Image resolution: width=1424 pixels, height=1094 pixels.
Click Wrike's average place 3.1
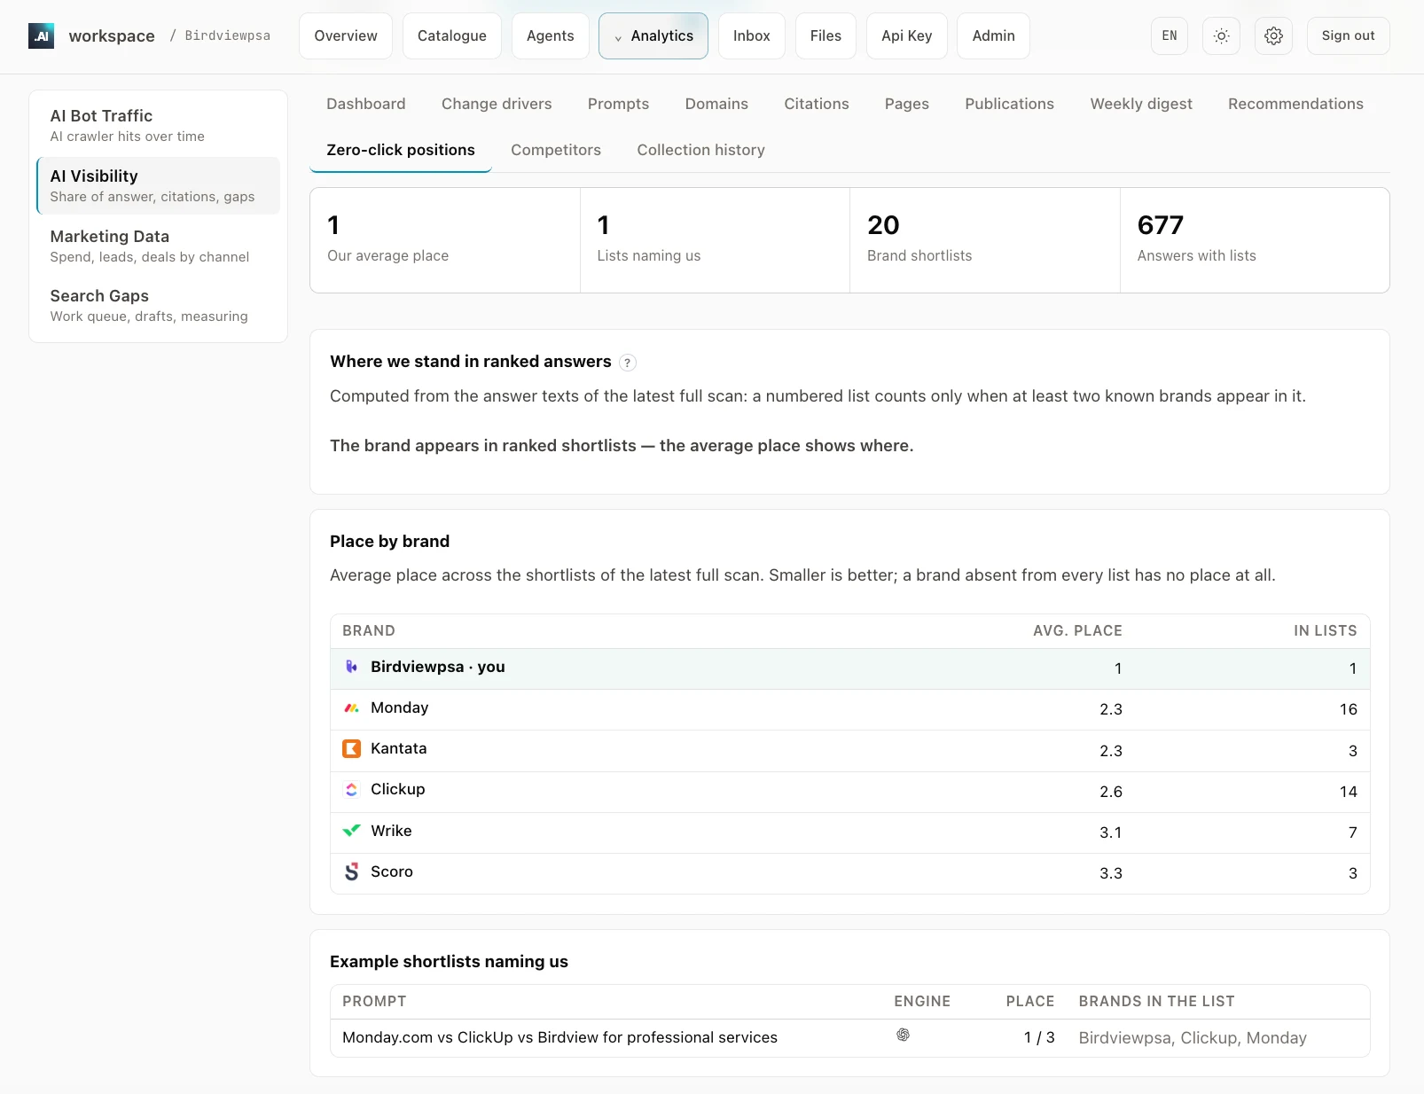1111,832
